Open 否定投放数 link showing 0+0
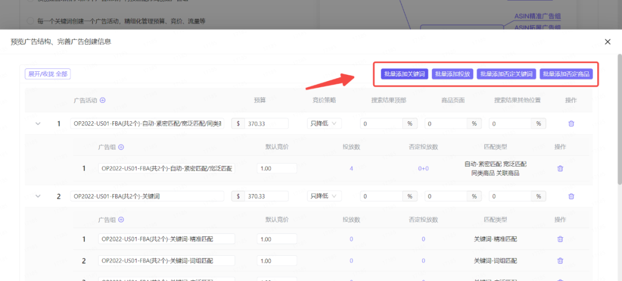 click(423, 168)
